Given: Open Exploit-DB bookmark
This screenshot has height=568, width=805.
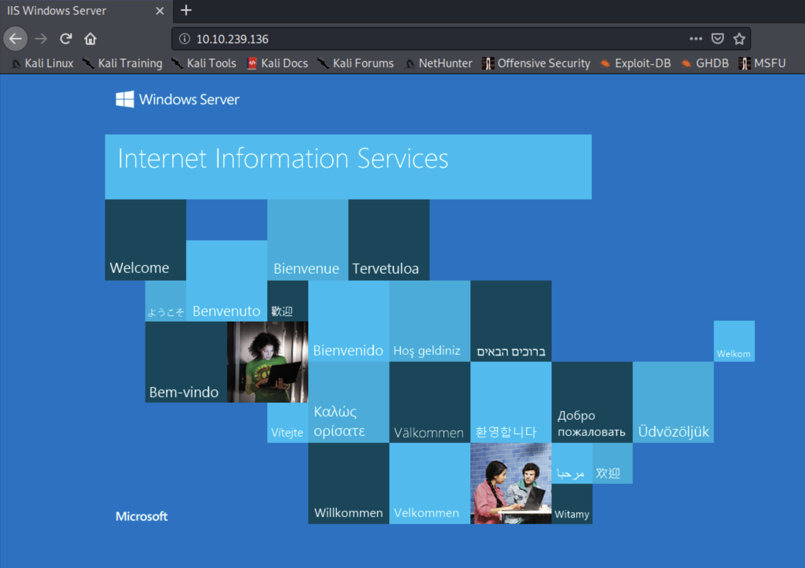Looking at the screenshot, I should (636, 63).
